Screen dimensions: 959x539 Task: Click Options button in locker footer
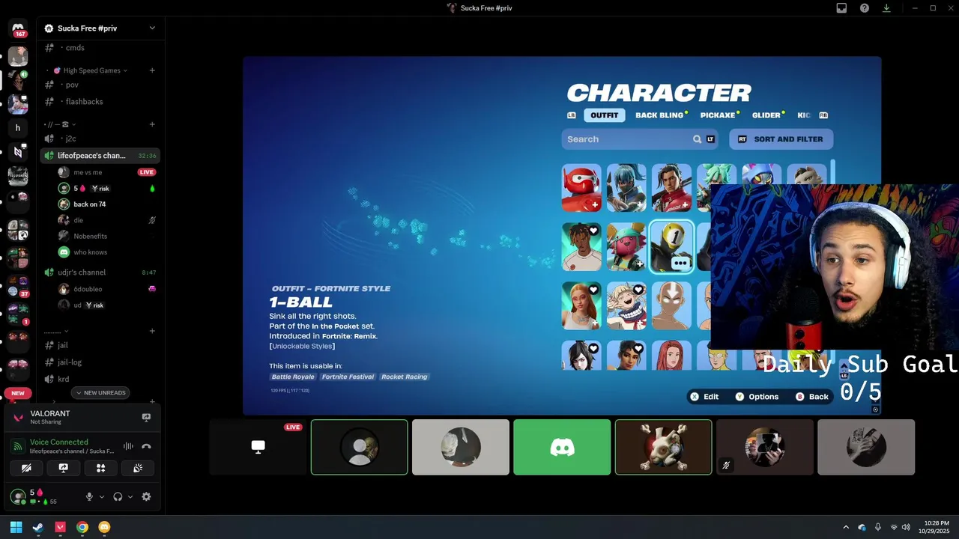coord(757,397)
